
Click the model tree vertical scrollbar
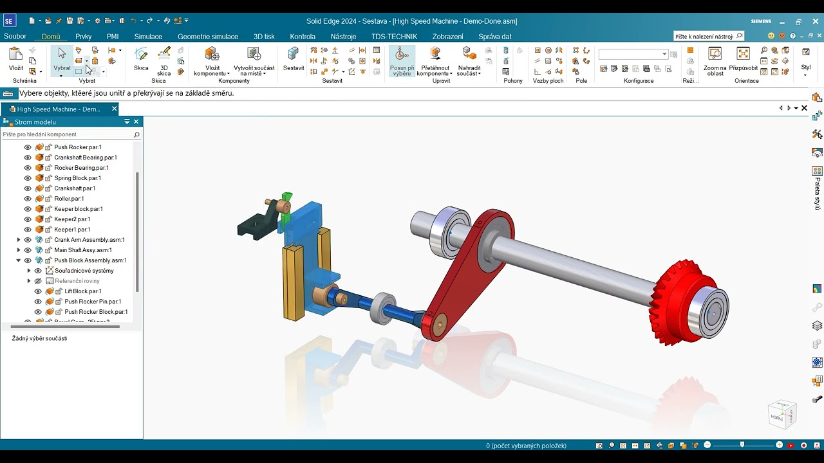(138, 232)
